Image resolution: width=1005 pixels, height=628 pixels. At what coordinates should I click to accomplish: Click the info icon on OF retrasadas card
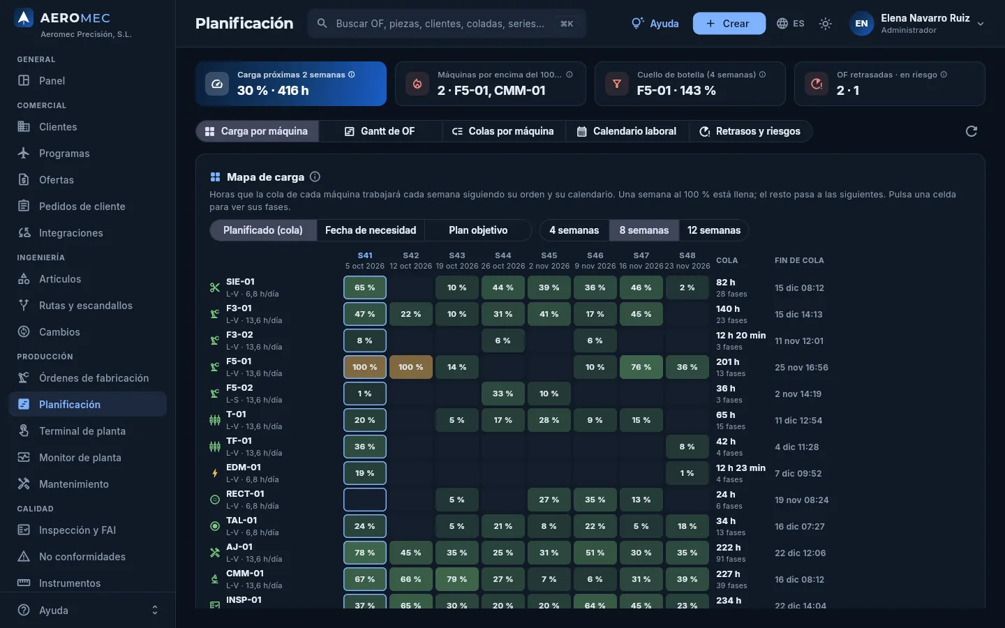point(944,75)
